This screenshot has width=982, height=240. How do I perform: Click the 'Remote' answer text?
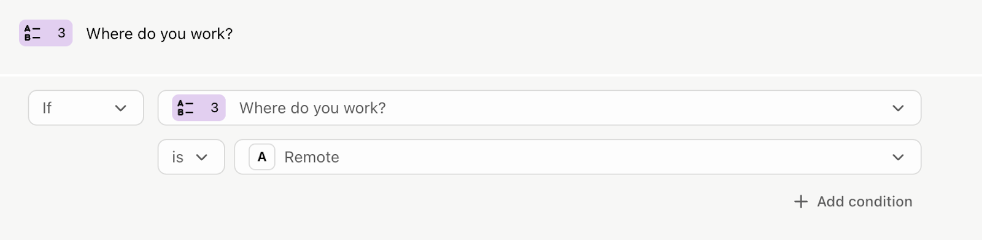[312, 158]
